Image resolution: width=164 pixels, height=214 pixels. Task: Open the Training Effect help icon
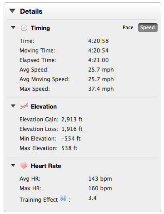pos(63,198)
